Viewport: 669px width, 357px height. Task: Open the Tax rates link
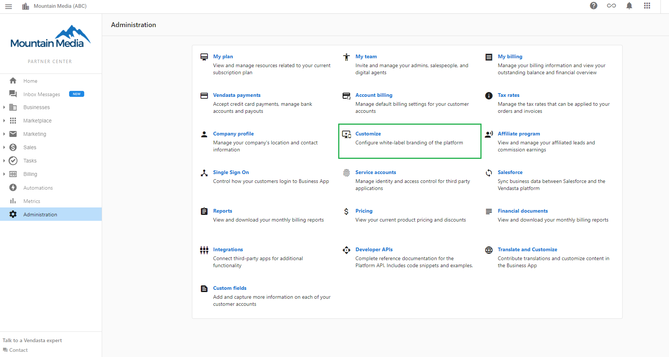point(509,95)
